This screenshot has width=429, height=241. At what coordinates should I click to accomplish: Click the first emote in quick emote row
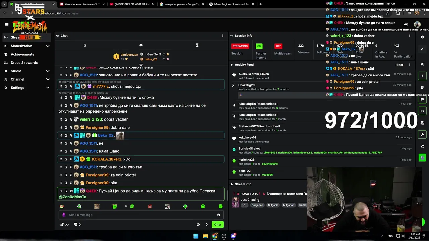61,206
